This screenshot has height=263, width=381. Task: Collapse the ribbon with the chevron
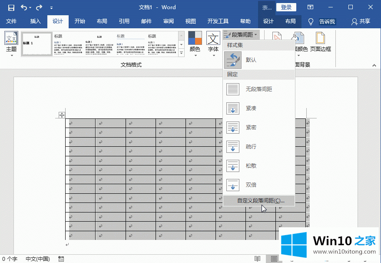click(x=373, y=65)
